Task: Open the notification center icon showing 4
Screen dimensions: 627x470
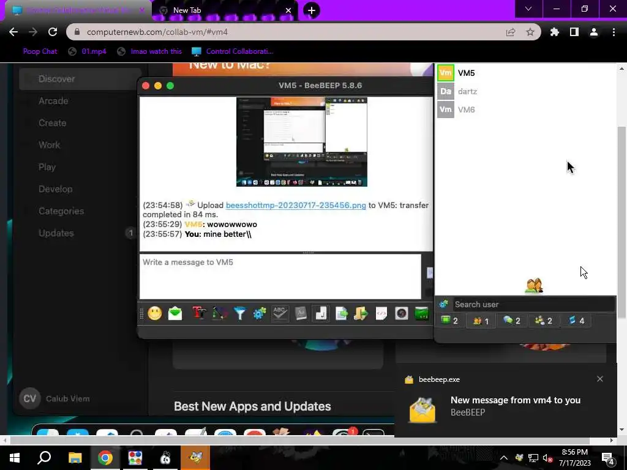Action: pyautogui.click(x=608, y=458)
